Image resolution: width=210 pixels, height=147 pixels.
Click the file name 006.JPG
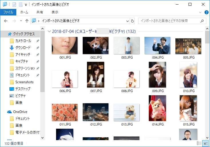[65, 91]
